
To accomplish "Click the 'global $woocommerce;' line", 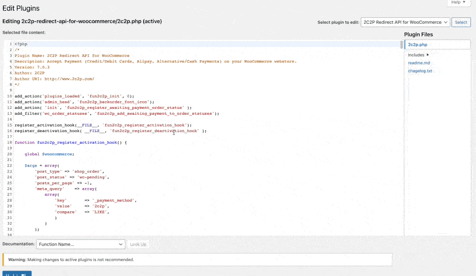I will click(49, 154).
